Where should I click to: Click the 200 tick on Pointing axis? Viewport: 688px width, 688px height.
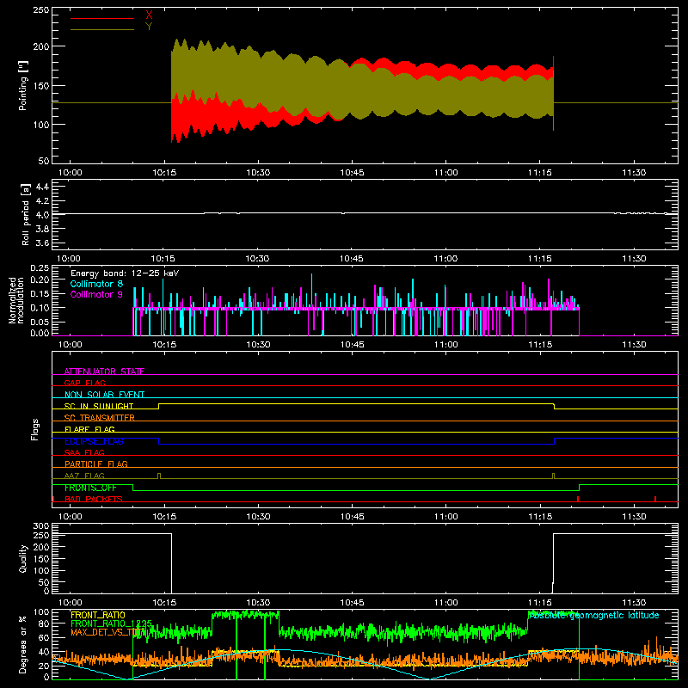(x=41, y=46)
